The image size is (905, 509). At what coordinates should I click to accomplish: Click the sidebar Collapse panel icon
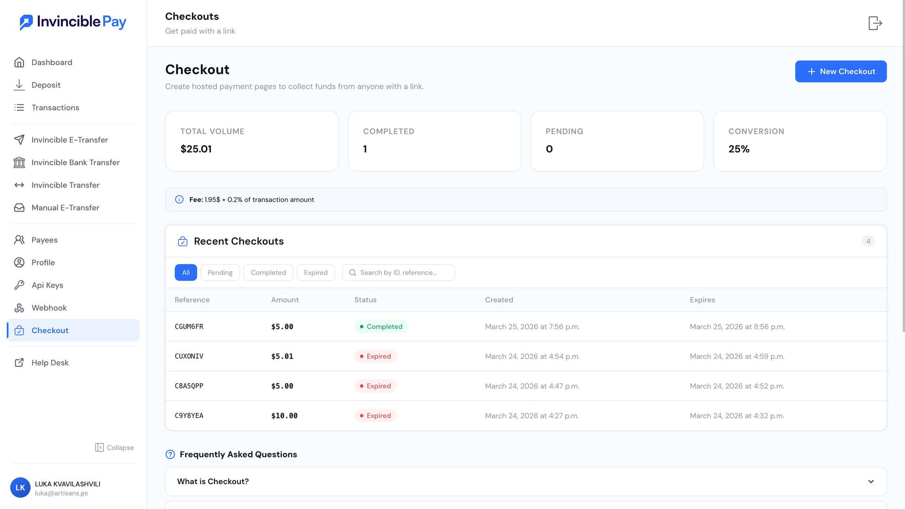[99, 447]
